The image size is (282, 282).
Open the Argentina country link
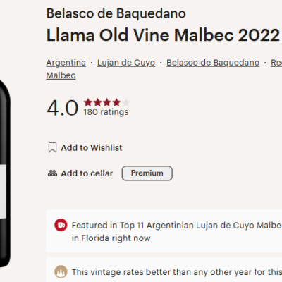[66, 63]
